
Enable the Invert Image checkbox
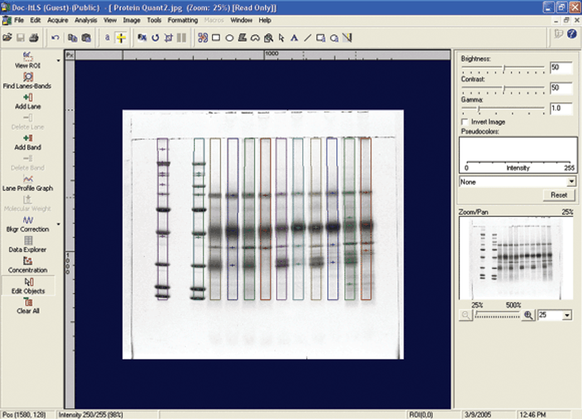point(465,122)
